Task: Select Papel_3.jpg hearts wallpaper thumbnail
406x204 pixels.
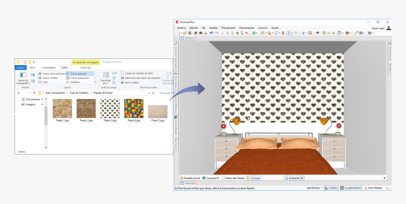Action: pyautogui.click(x=110, y=108)
